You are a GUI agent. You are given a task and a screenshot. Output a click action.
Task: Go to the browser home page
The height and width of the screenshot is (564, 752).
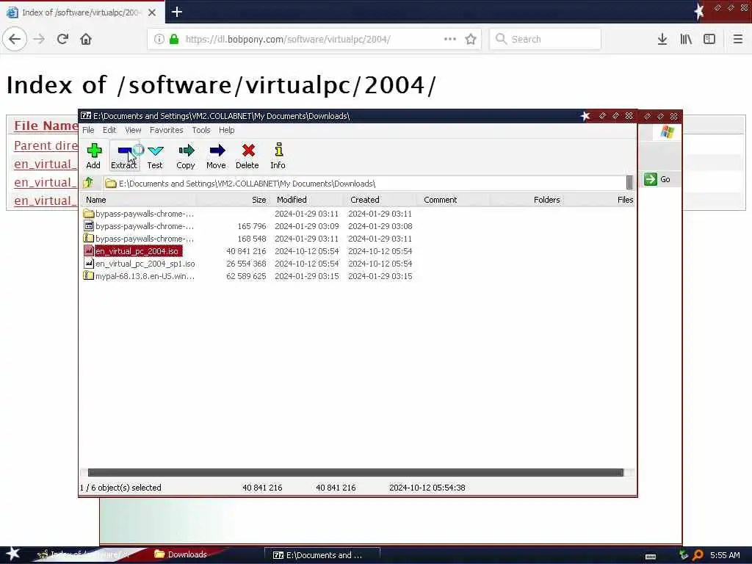[x=86, y=39]
